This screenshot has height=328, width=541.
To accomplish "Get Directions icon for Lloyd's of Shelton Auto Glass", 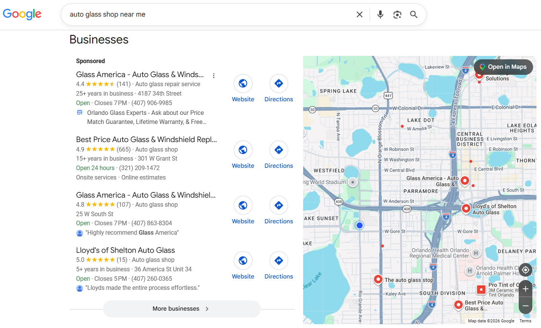I will [x=279, y=260].
